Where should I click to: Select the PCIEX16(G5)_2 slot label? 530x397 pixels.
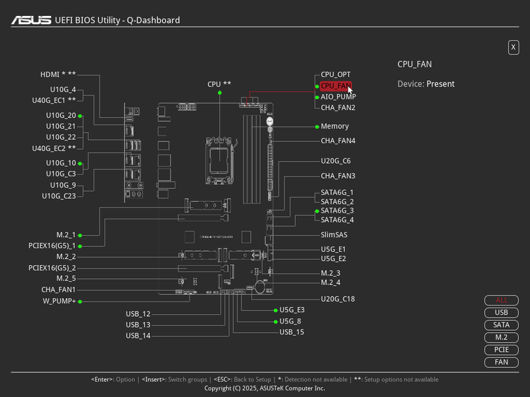pyautogui.click(x=52, y=268)
